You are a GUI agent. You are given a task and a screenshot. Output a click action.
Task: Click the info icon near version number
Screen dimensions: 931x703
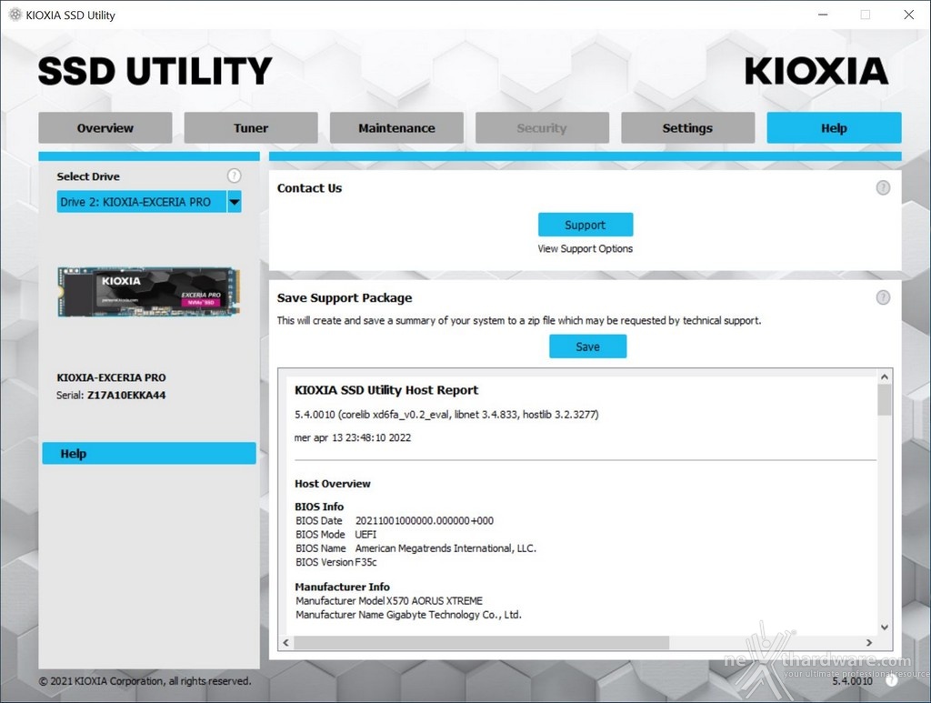tap(891, 680)
